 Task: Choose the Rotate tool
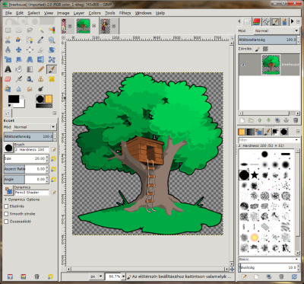pyautogui.click(x=52, y=49)
